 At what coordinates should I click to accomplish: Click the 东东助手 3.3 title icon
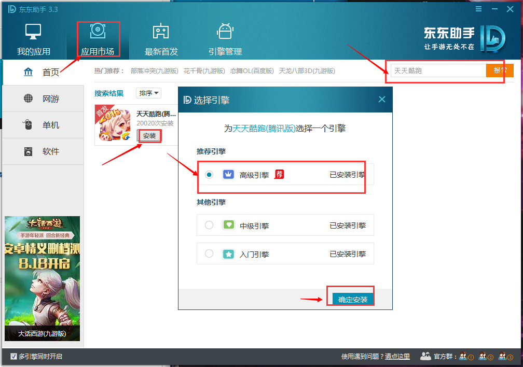coord(12,9)
